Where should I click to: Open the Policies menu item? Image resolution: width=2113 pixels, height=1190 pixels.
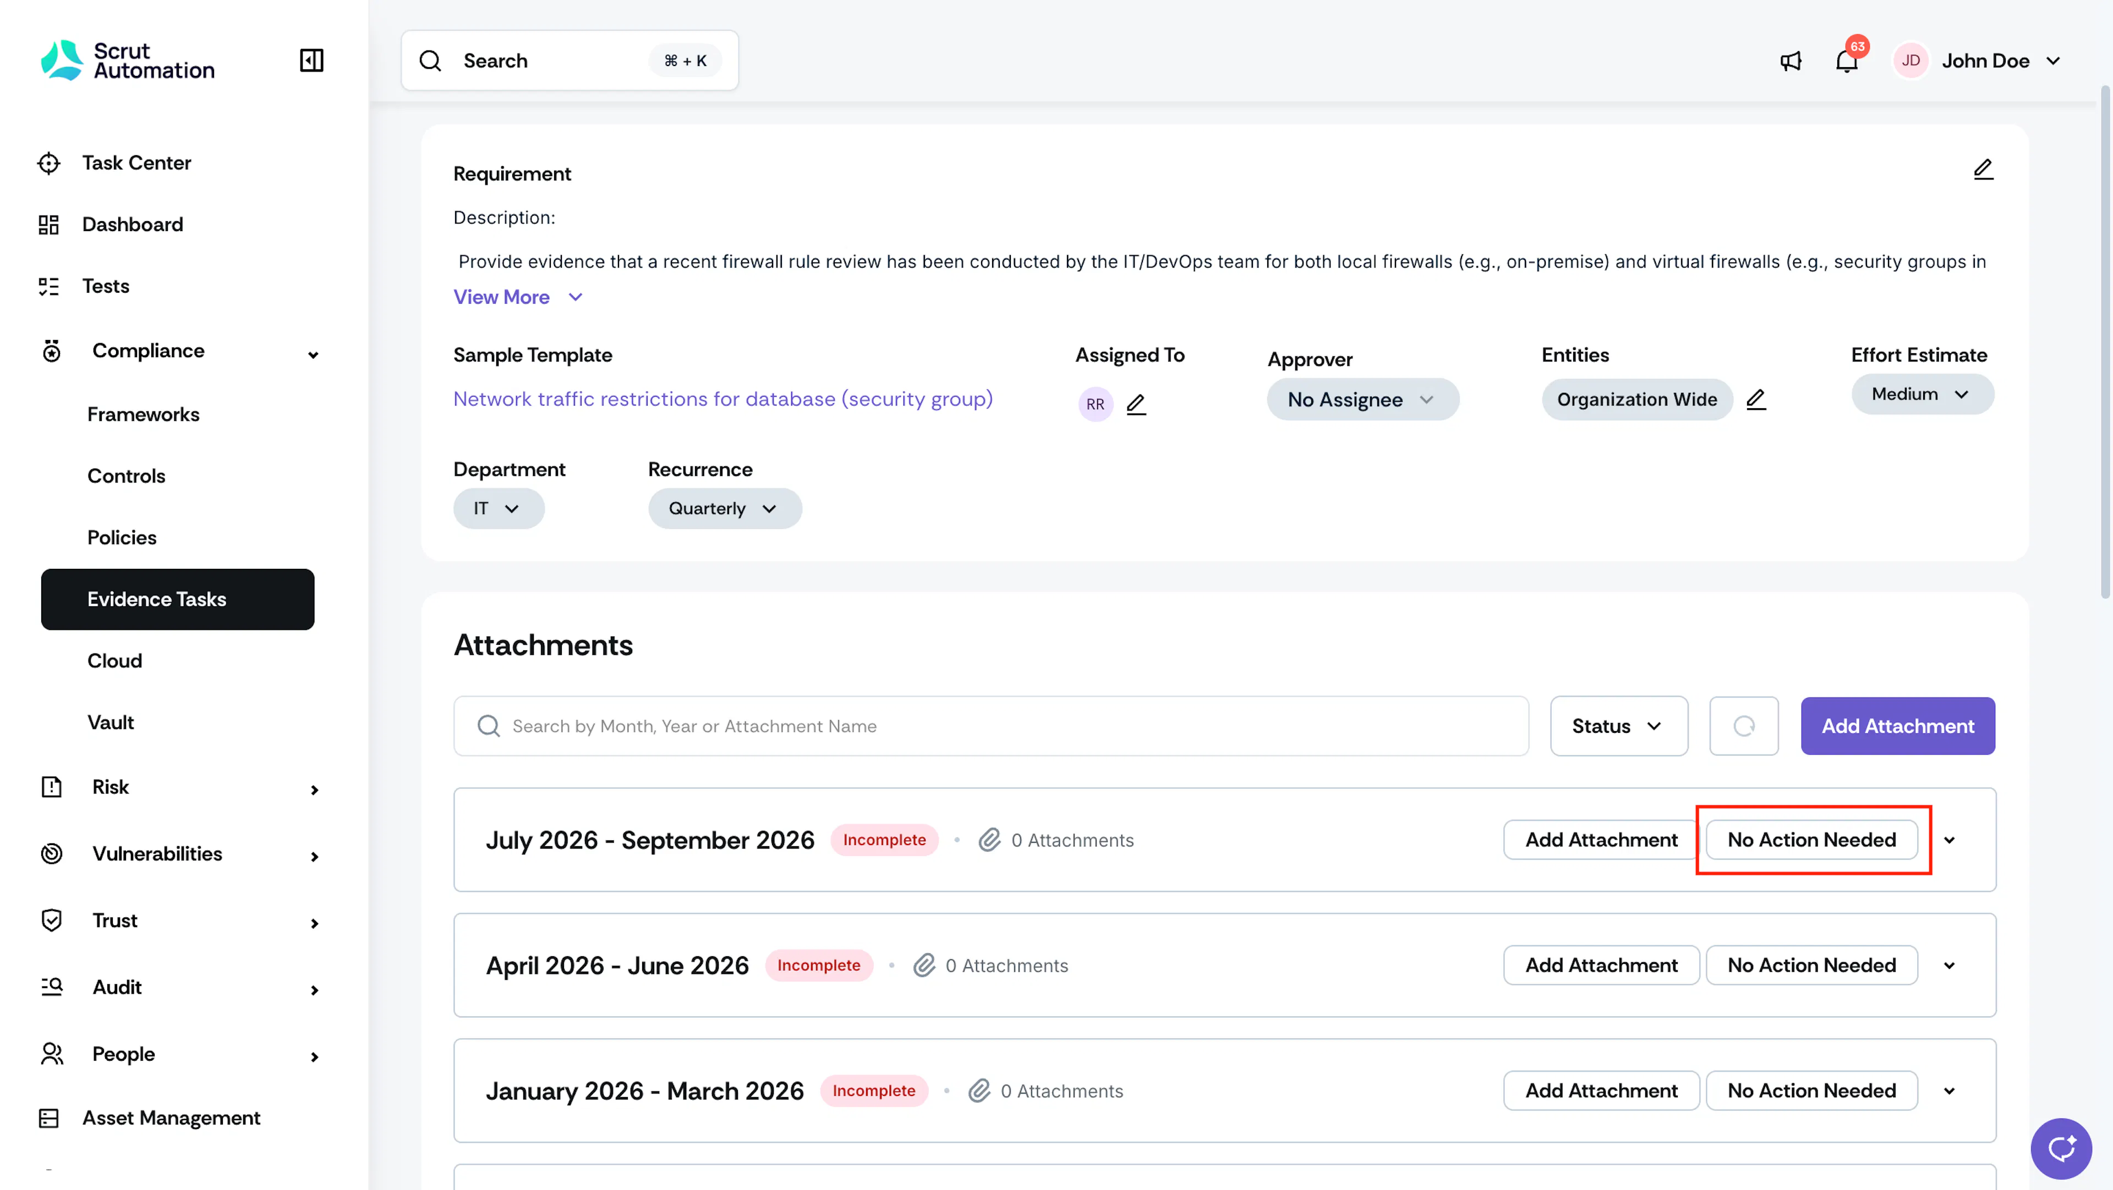(122, 537)
